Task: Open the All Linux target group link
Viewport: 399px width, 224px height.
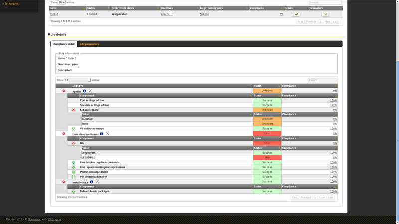Action: tap(204, 14)
